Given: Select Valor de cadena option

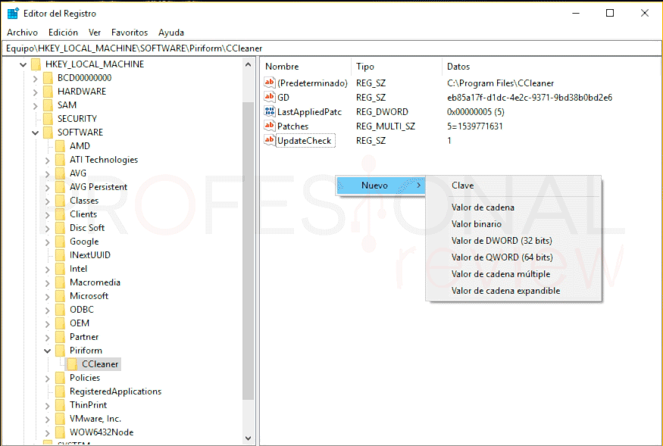Looking at the screenshot, I should (x=513, y=207).
